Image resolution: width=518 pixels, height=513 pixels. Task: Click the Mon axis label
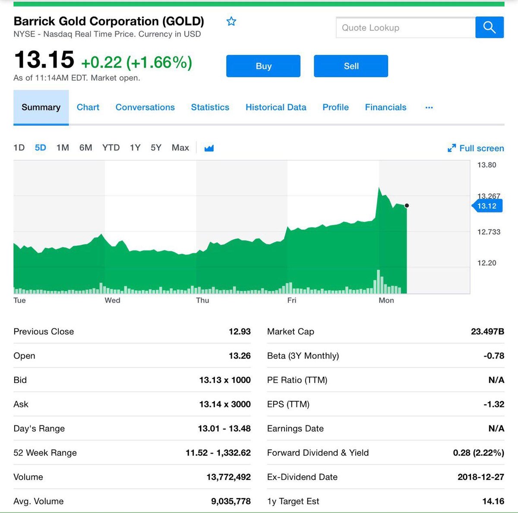click(x=386, y=300)
